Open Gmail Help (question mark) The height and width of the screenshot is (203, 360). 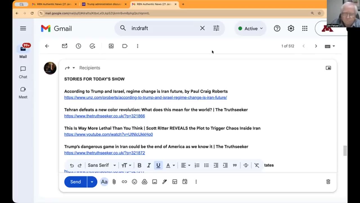click(x=277, y=28)
